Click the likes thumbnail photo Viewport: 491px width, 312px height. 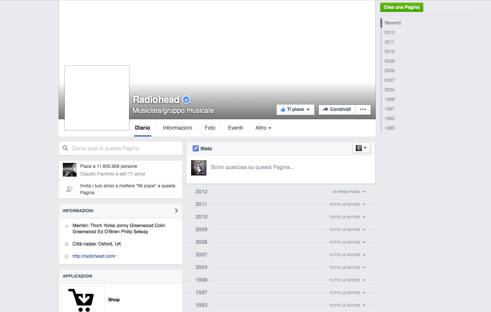click(70, 170)
